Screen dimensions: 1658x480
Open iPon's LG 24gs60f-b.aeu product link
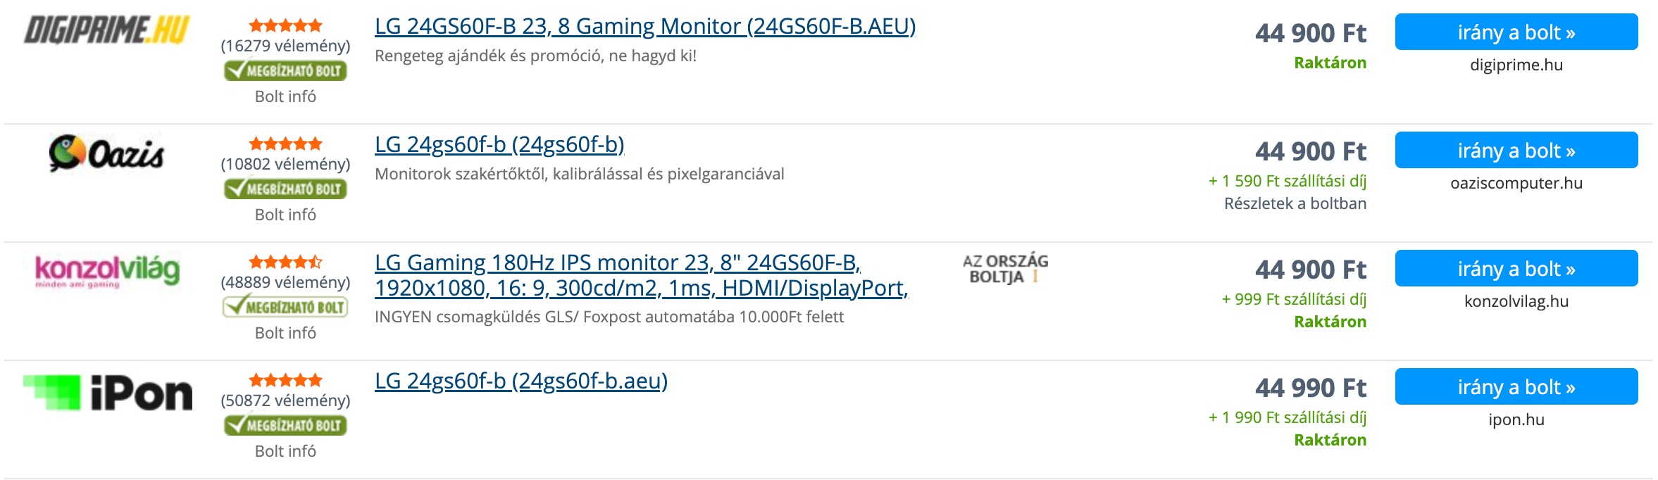click(521, 381)
